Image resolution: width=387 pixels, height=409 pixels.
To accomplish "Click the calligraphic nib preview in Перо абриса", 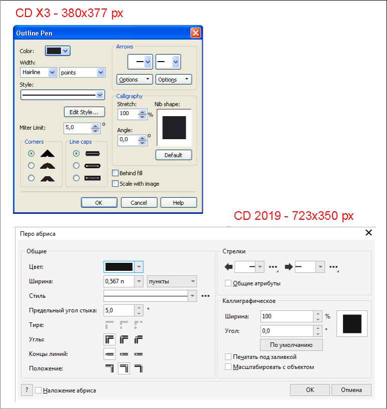I will (352, 324).
